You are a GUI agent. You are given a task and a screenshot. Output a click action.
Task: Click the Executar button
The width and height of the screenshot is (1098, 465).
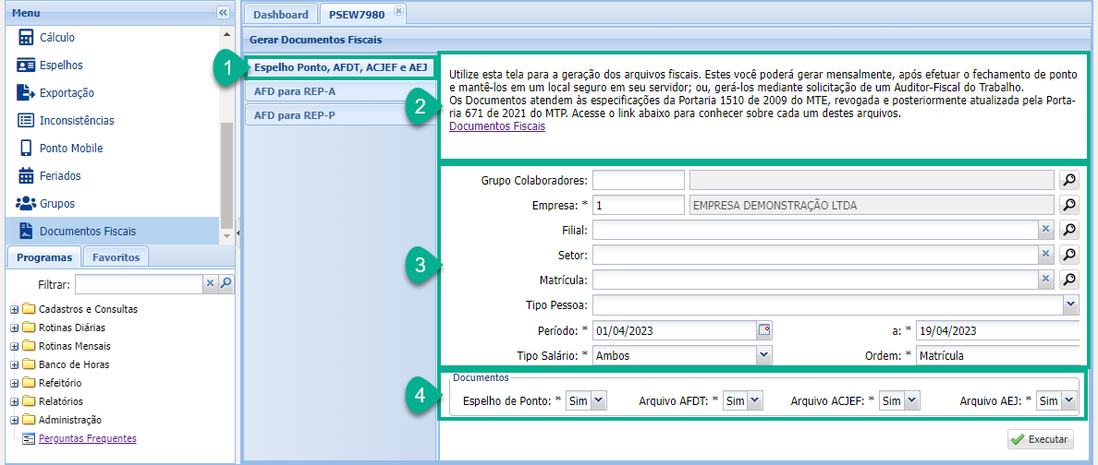[x=1040, y=440]
